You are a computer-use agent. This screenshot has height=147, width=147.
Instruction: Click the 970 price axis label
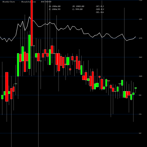(140, 114)
